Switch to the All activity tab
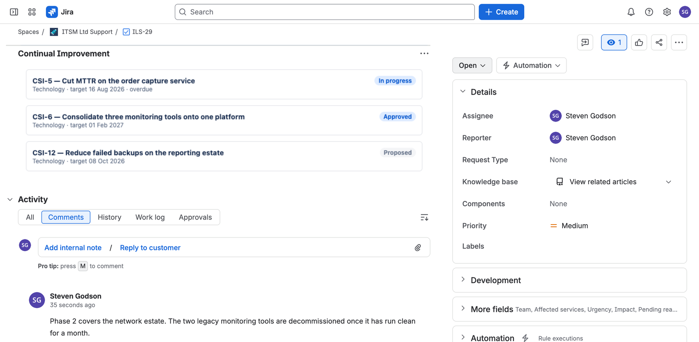 pyautogui.click(x=30, y=217)
